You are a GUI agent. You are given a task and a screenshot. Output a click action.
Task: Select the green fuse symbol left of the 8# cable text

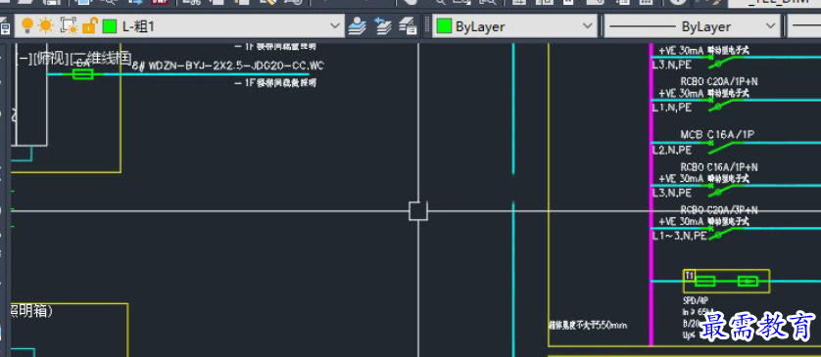pyautogui.click(x=82, y=74)
